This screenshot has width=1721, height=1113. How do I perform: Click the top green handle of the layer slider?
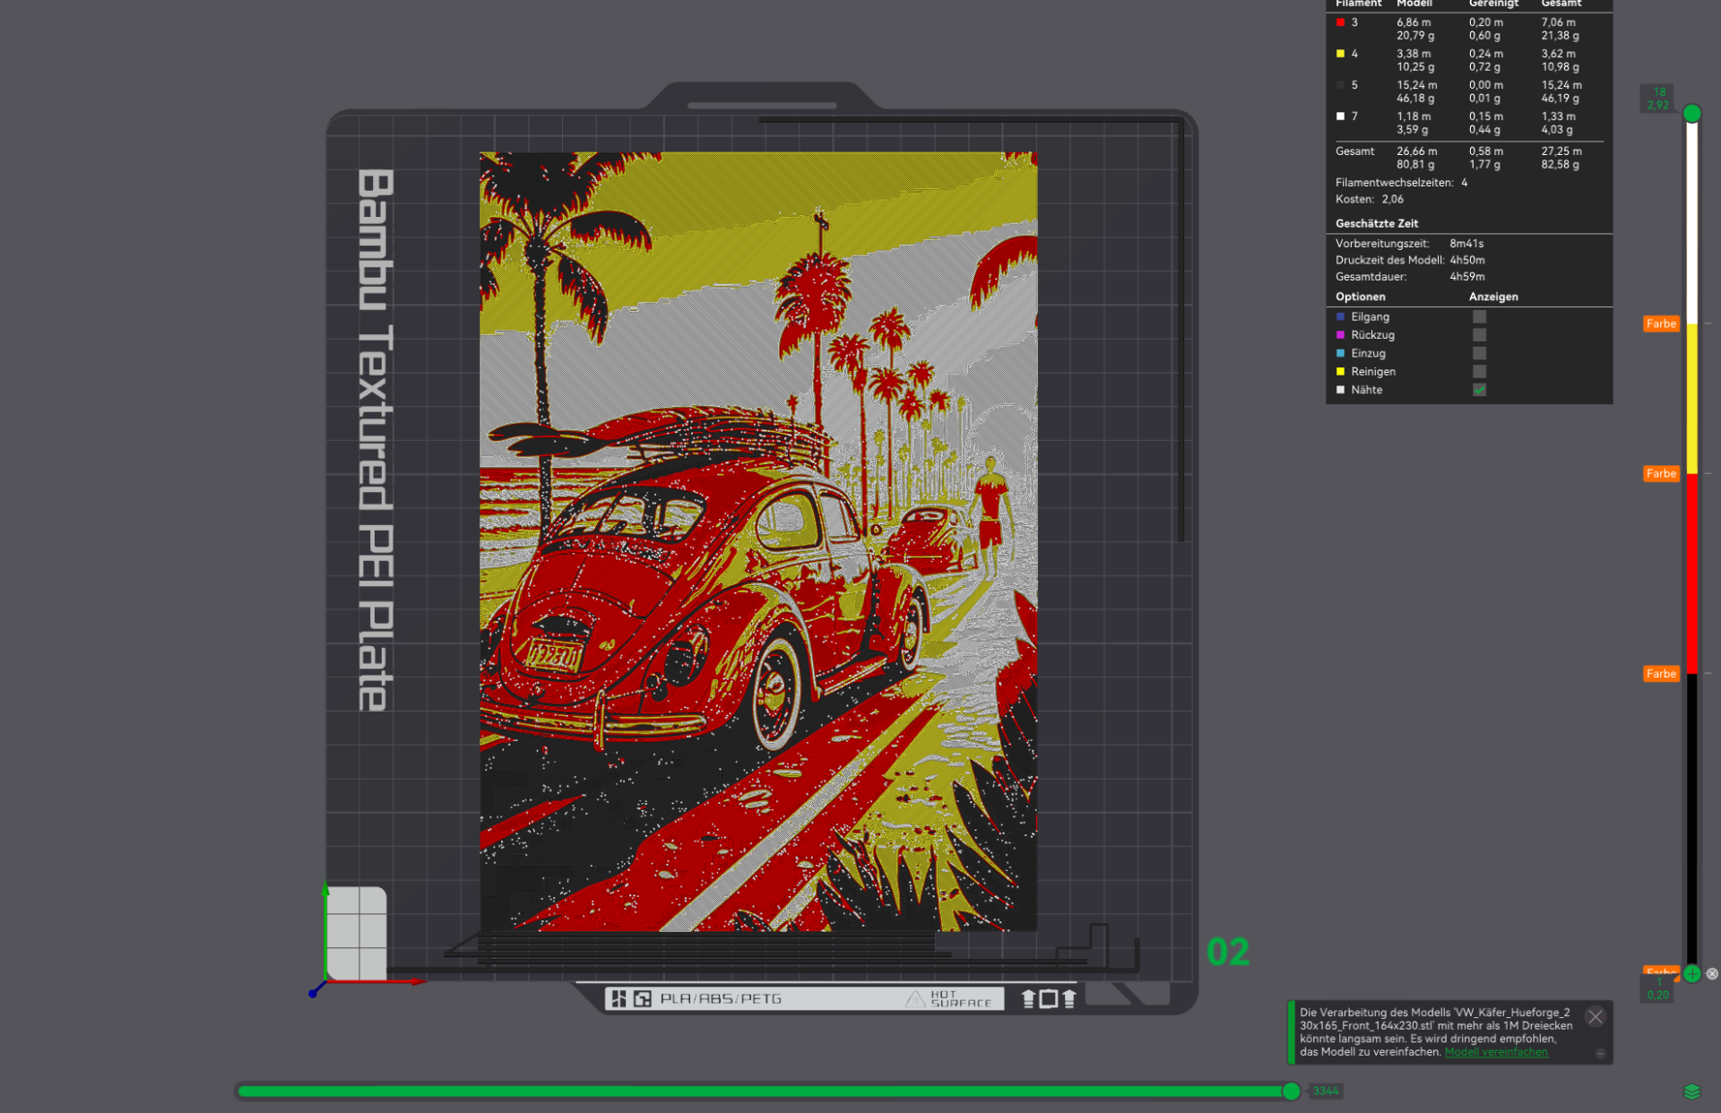[1691, 113]
